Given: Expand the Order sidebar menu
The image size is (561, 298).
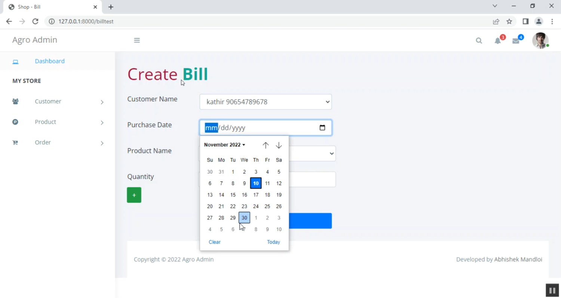Looking at the screenshot, I should click(57, 143).
